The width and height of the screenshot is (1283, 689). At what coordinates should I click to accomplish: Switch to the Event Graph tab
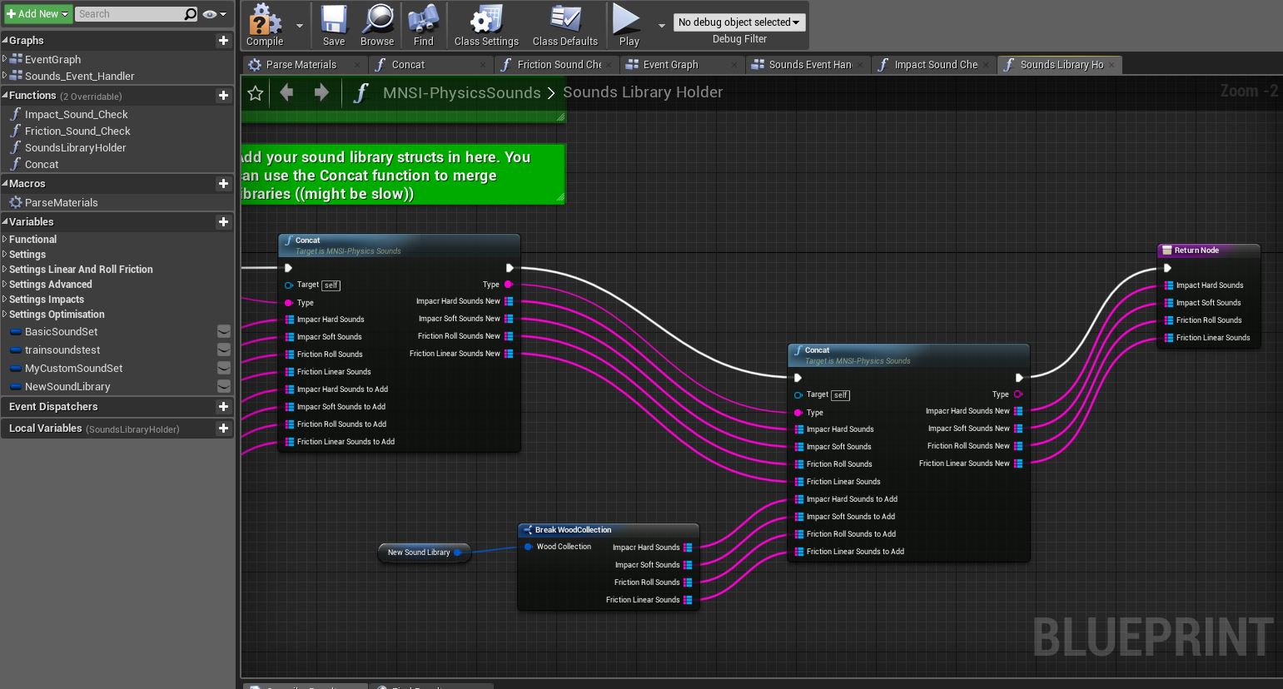click(670, 65)
